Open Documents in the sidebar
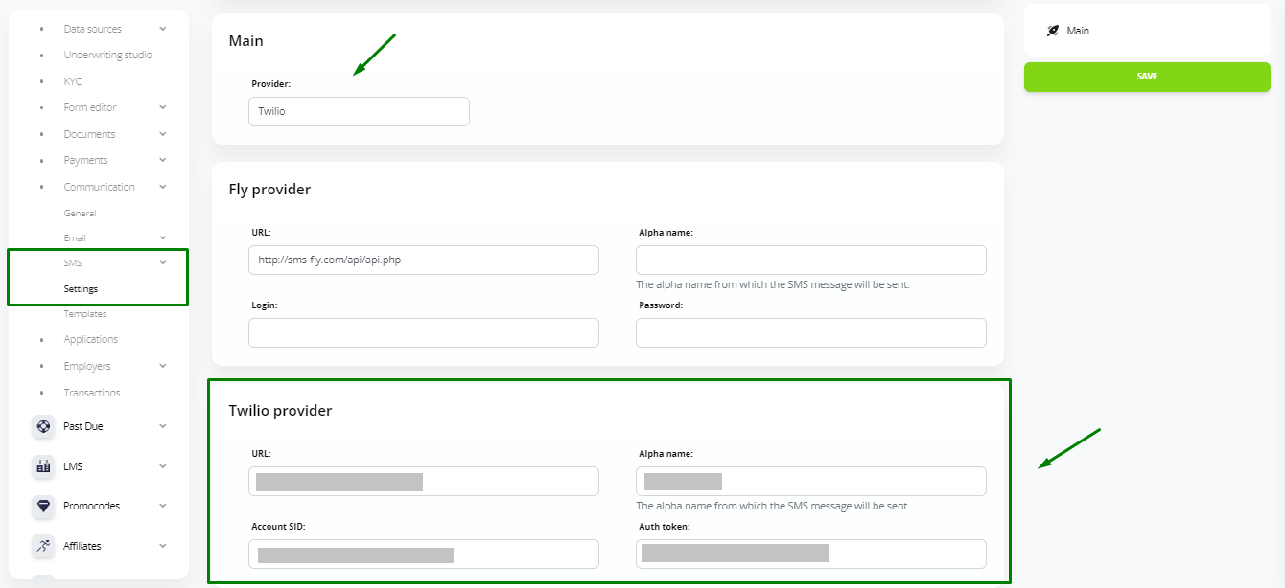This screenshot has width=1285, height=588. coord(89,134)
